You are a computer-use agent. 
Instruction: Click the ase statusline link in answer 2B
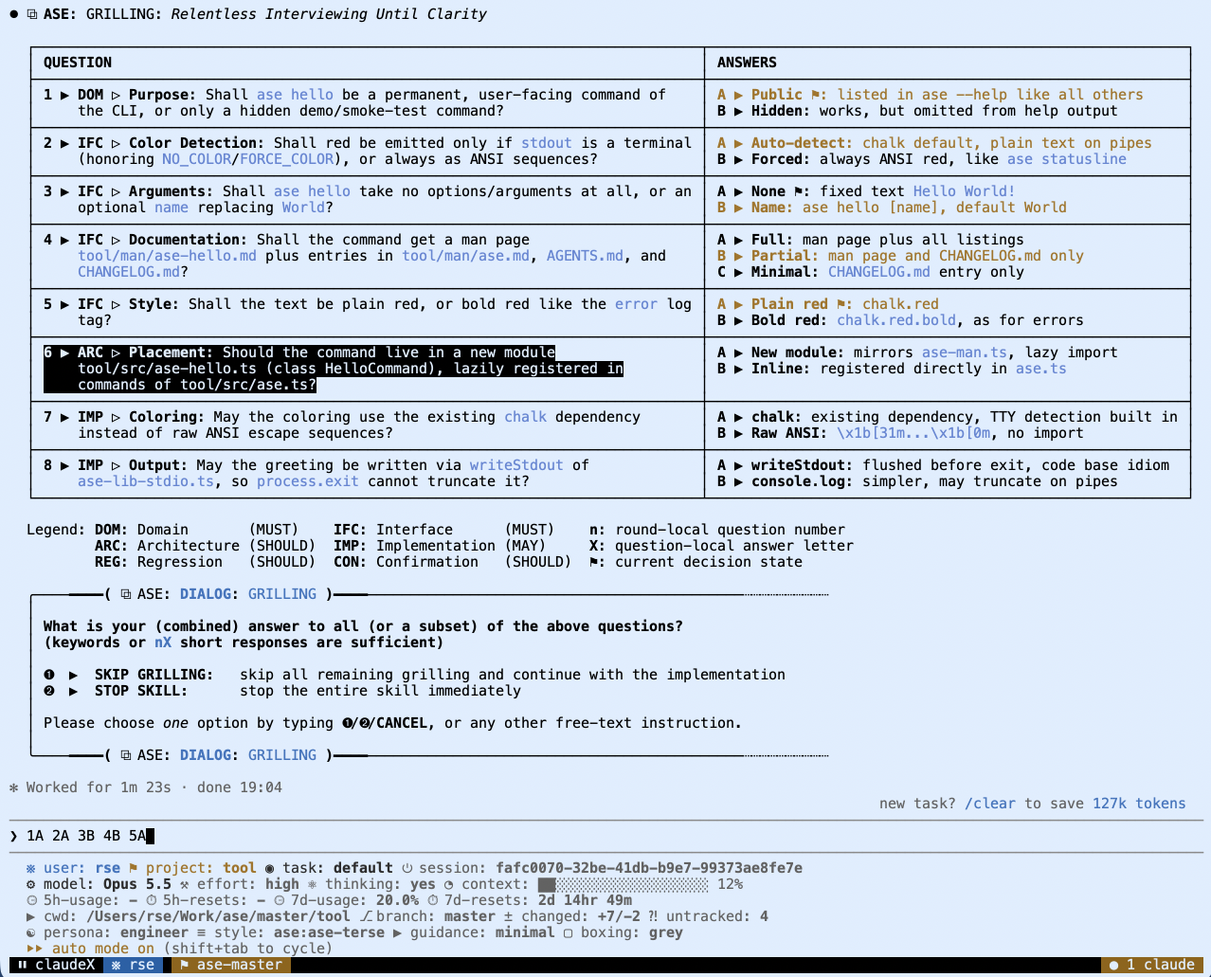1067,159
